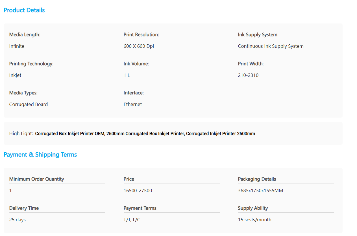The height and width of the screenshot is (236, 357).
Task: Select the 16500-27500 price value
Action: (138, 190)
